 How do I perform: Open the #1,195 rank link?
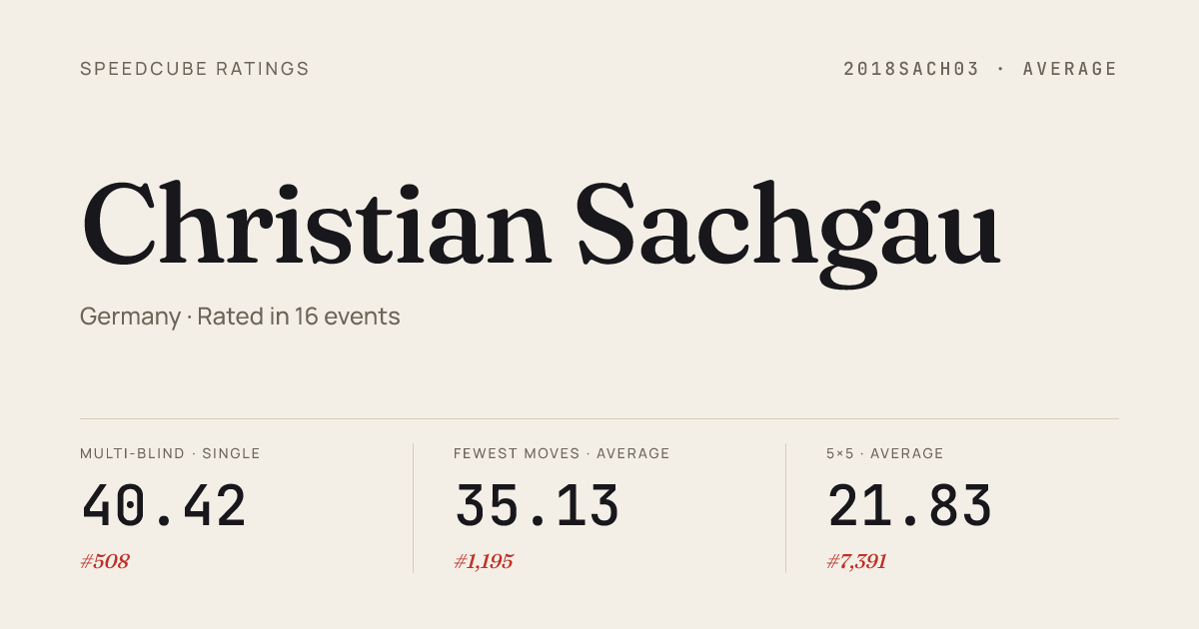pos(484,561)
